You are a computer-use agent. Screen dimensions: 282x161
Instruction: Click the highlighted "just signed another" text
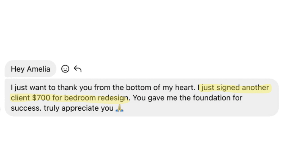tap(235, 88)
